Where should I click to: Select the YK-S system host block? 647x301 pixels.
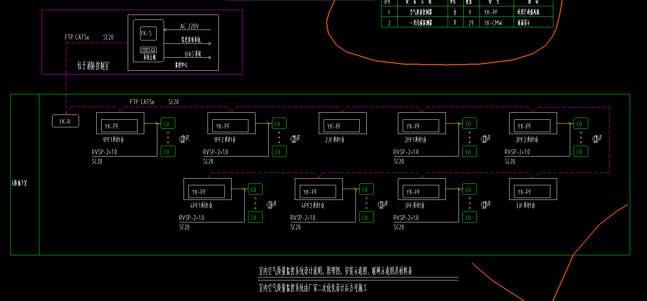click(x=148, y=33)
